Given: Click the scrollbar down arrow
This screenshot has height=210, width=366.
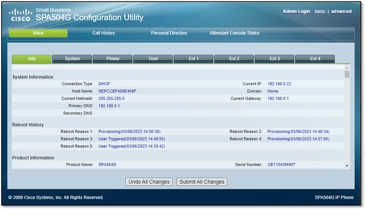Looking at the screenshot, I should pyautogui.click(x=347, y=166).
